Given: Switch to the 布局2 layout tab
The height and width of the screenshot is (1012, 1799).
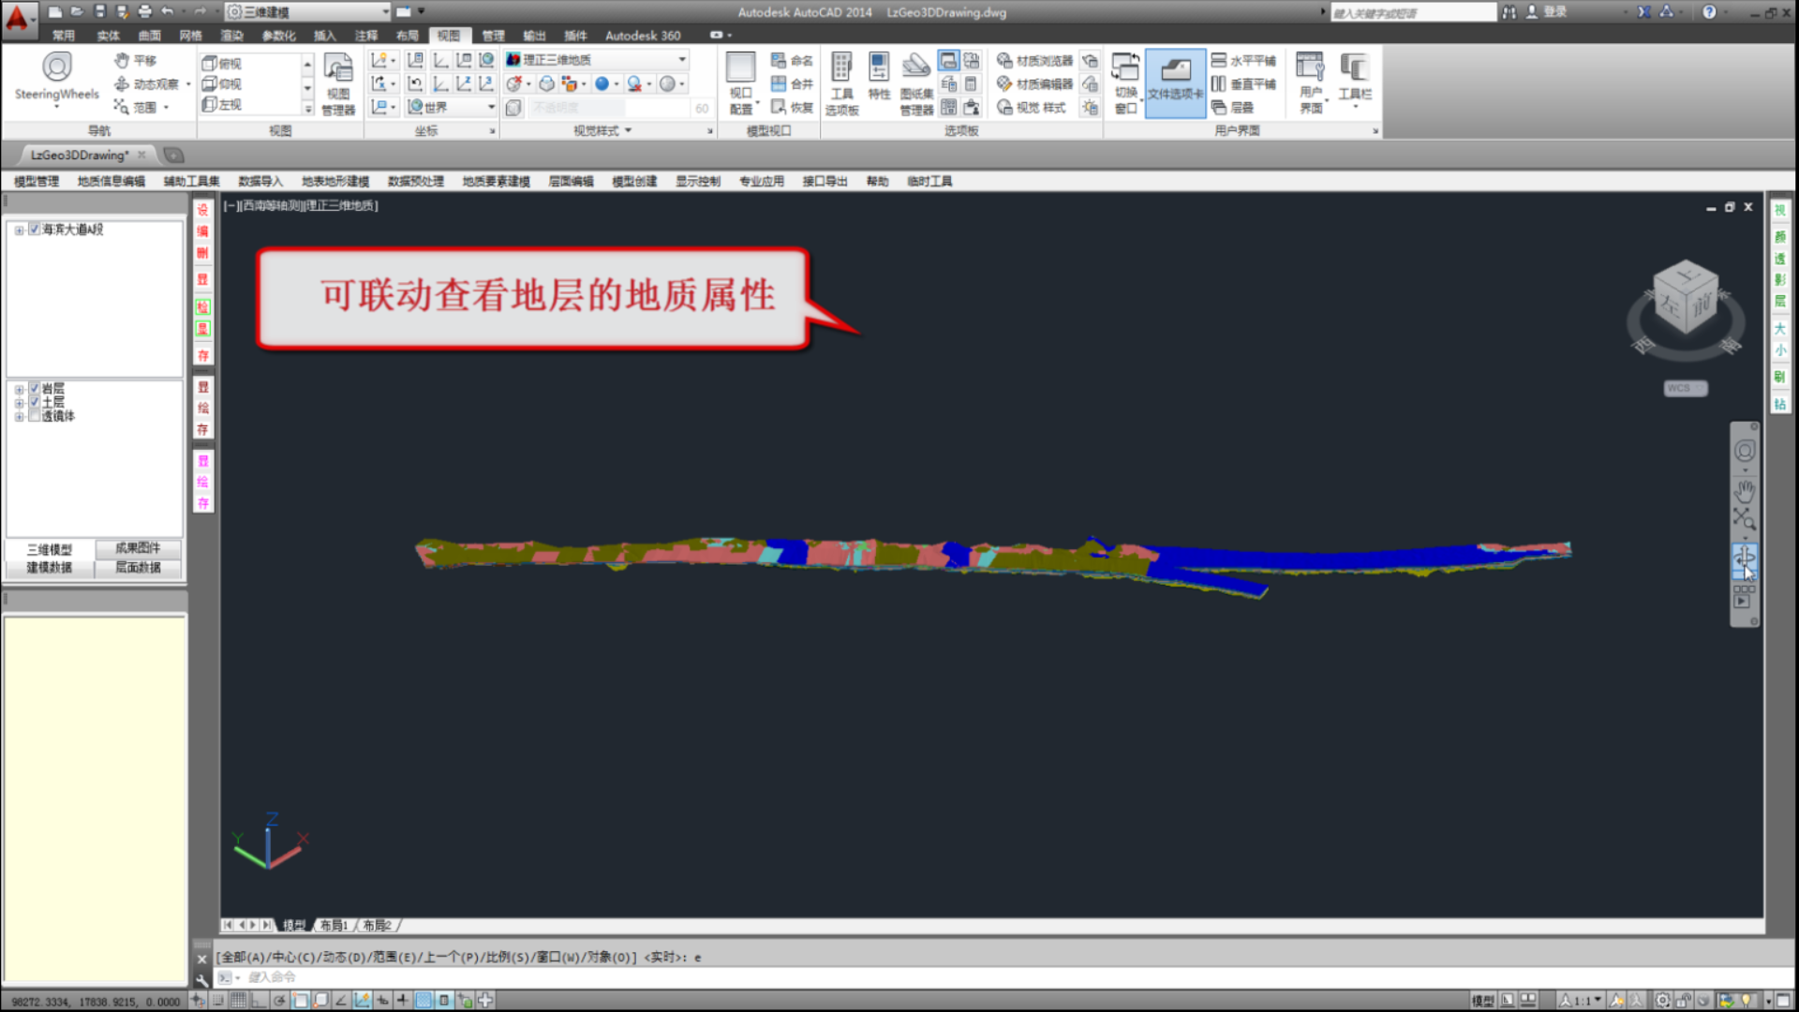Looking at the screenshot, I should (x=377, y=925).
